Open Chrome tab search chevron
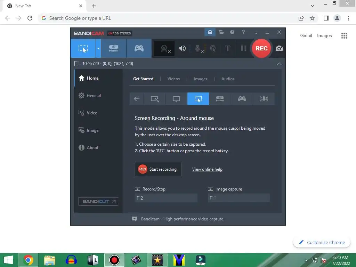The width and height of the screenshot is (356, 267). tap(313, 6)
